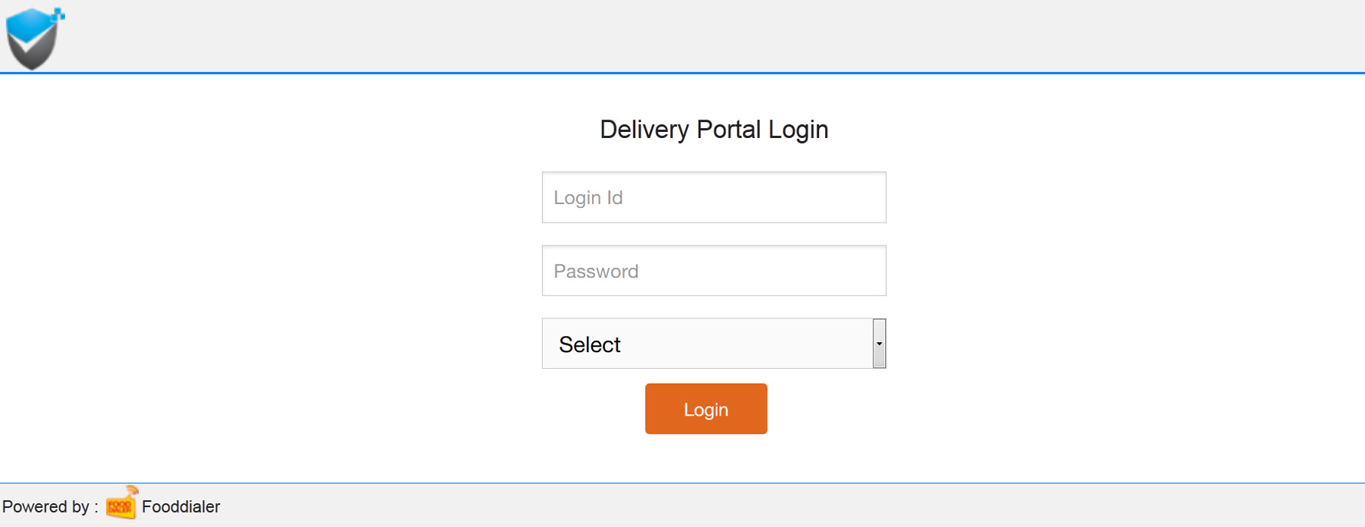Image resolution: width=1365 pixels, height=527 pixels.
Task: Click the food logo beside Powered by
Action: point(122,503)
